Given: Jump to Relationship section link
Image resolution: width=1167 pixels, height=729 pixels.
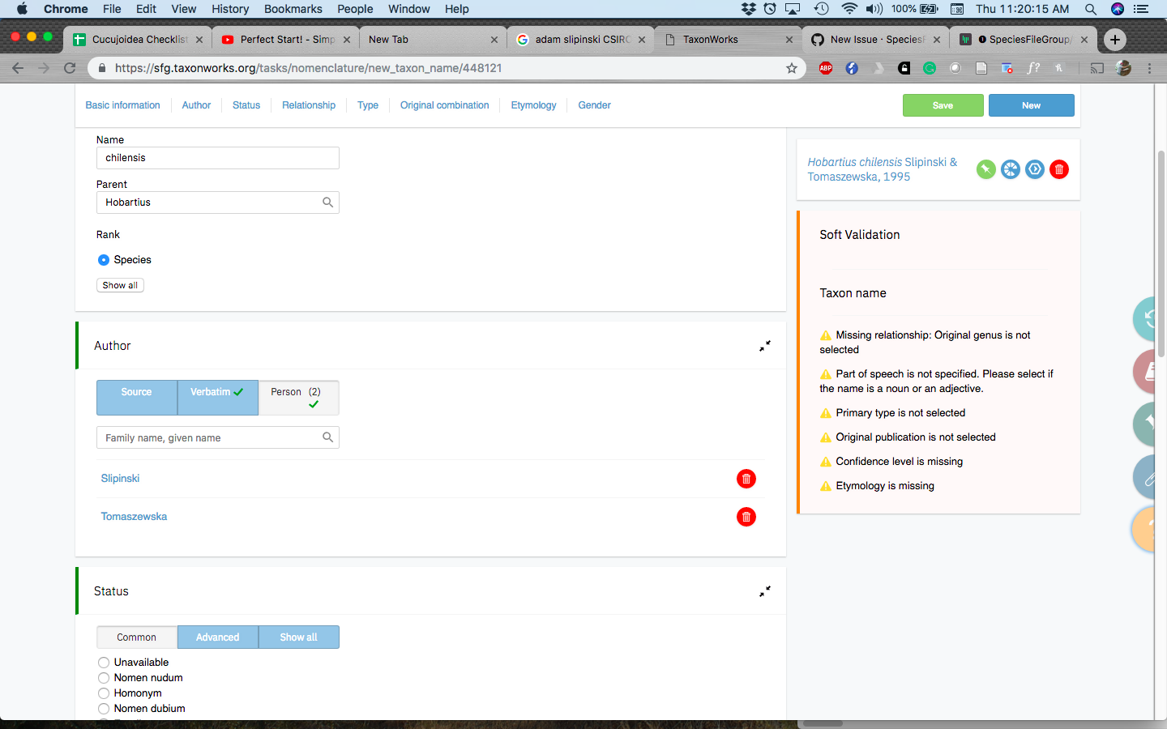Looking at the screenshot, I should pyautogui.click(x=308, y=105).
